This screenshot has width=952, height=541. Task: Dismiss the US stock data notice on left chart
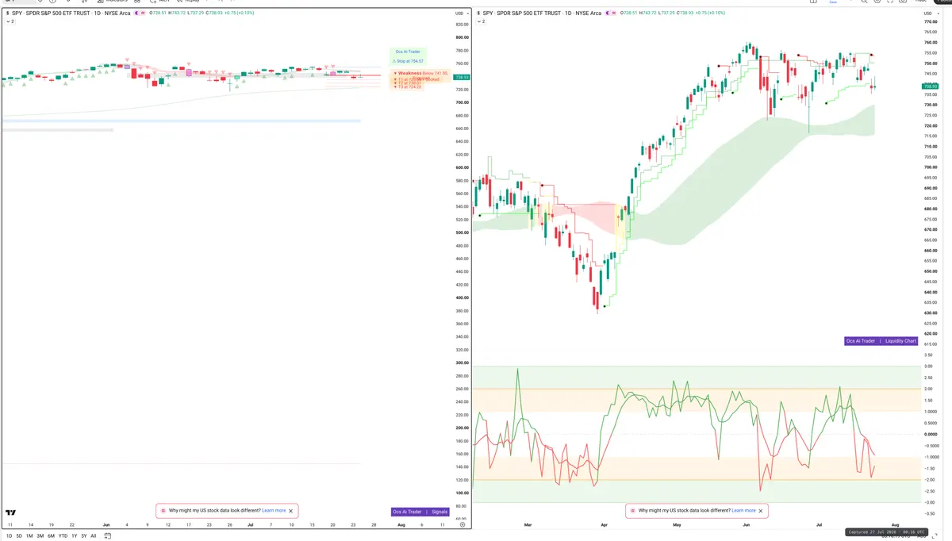[291, 511]
